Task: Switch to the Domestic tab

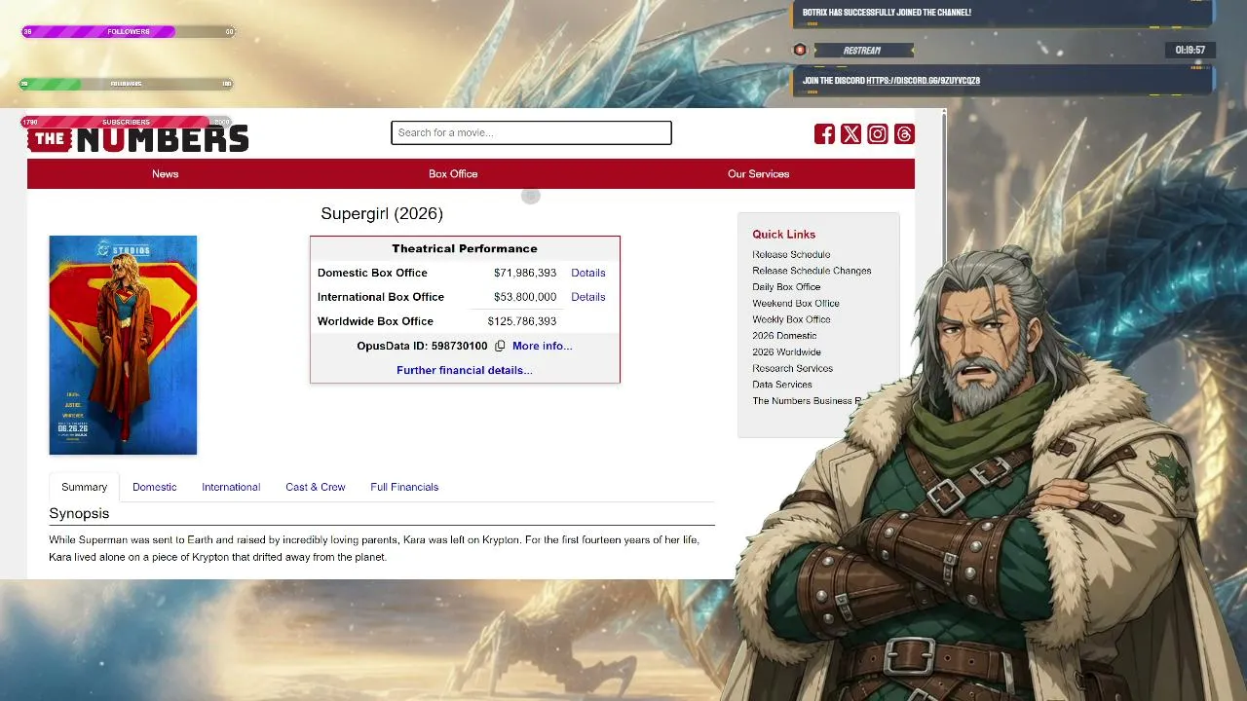Action: click(x=154, y=487)
